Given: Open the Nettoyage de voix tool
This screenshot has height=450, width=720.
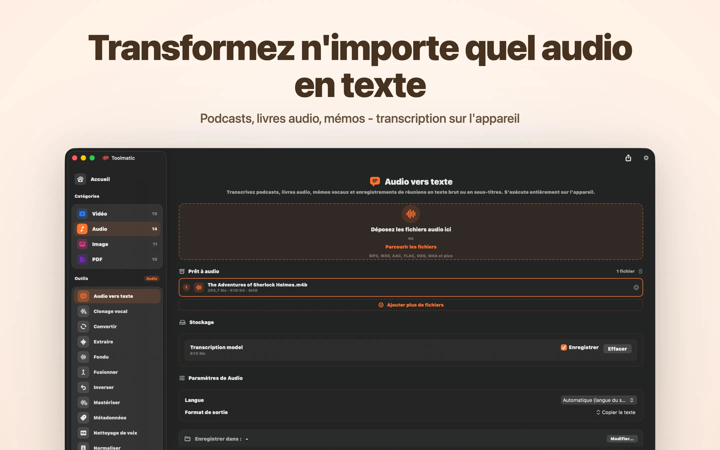Looking at the screenshot, I should click(117, 433).
